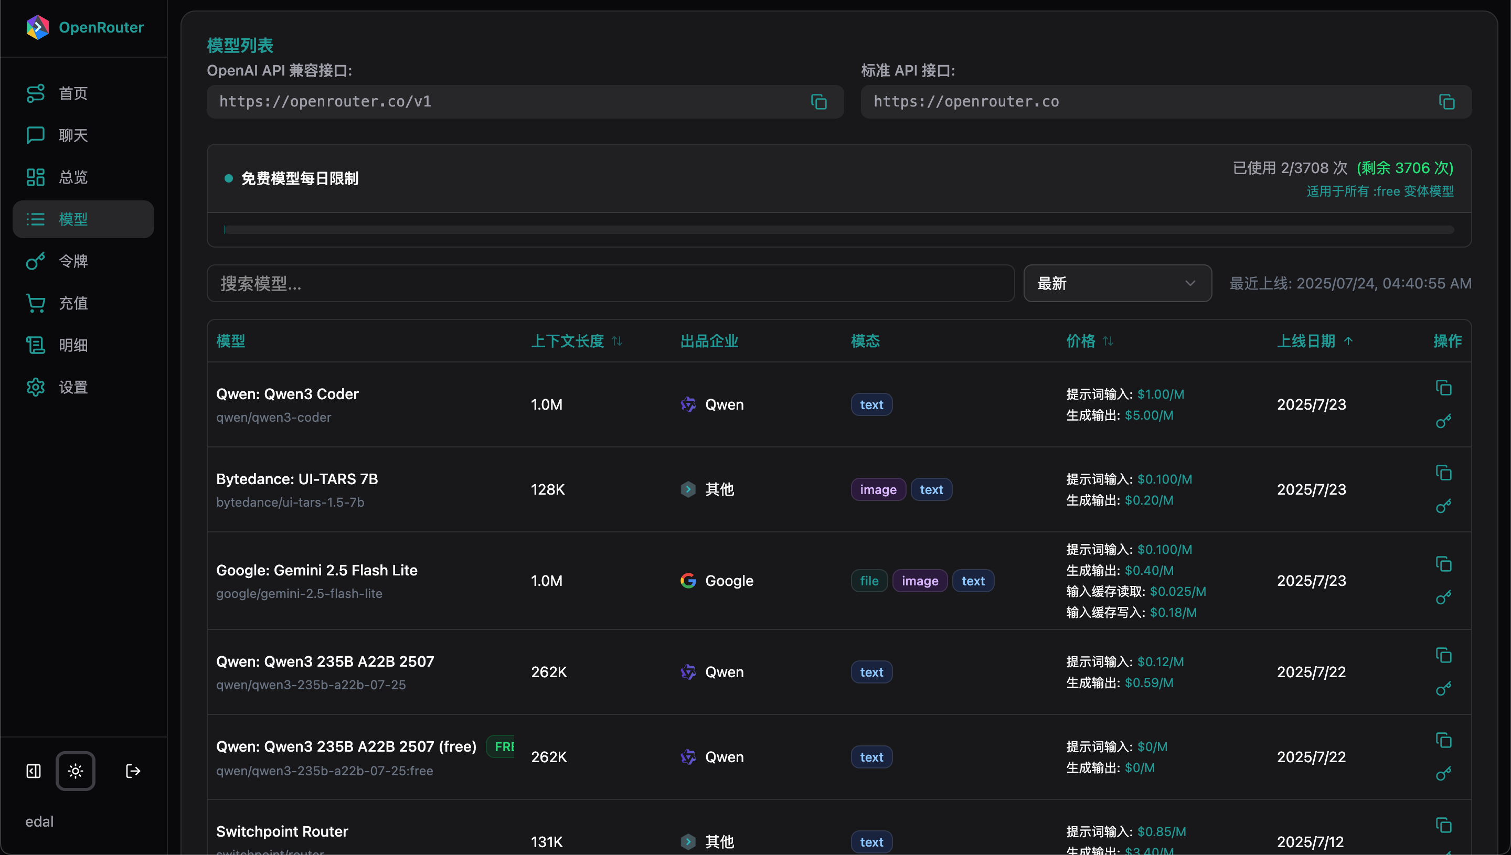
Task: Click the Bytedance: UI-TARS 7B model name
Action: 296,479
